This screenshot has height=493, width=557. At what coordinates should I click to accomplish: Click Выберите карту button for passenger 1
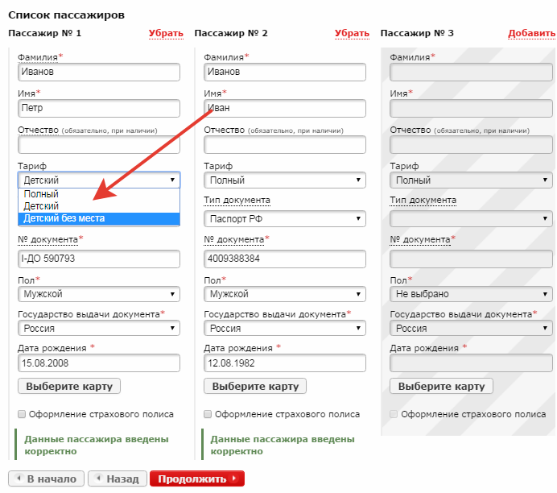(x=69, y=387)
